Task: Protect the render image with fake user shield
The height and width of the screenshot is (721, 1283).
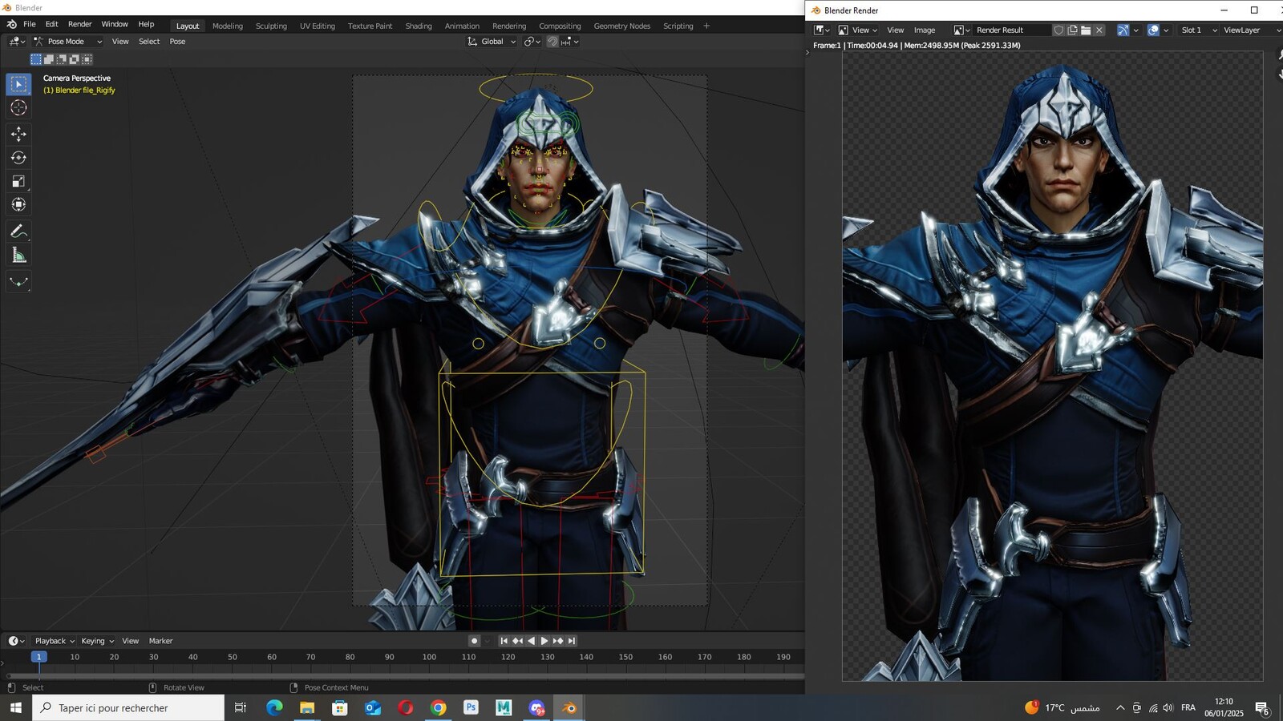Action: coord(1058,30)
